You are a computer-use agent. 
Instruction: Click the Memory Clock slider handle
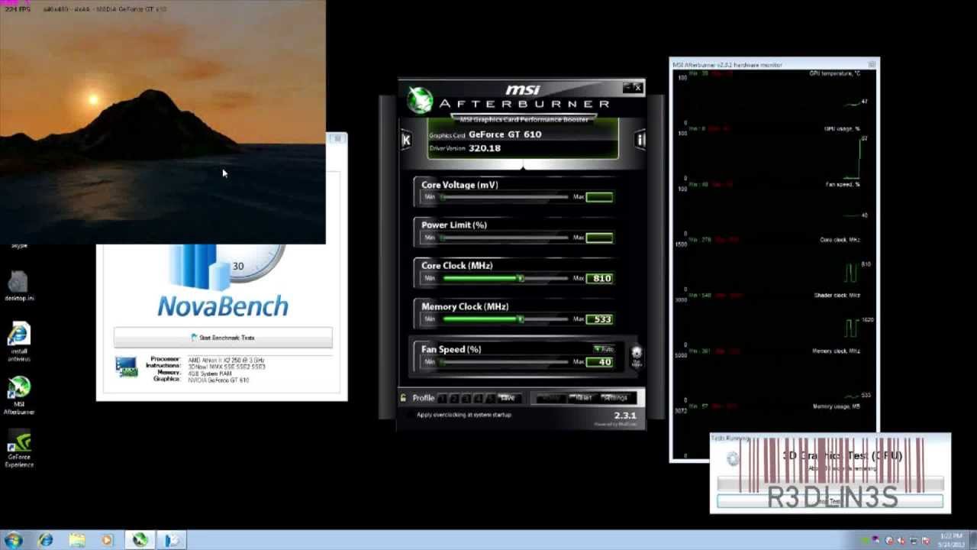pos(521,319)
